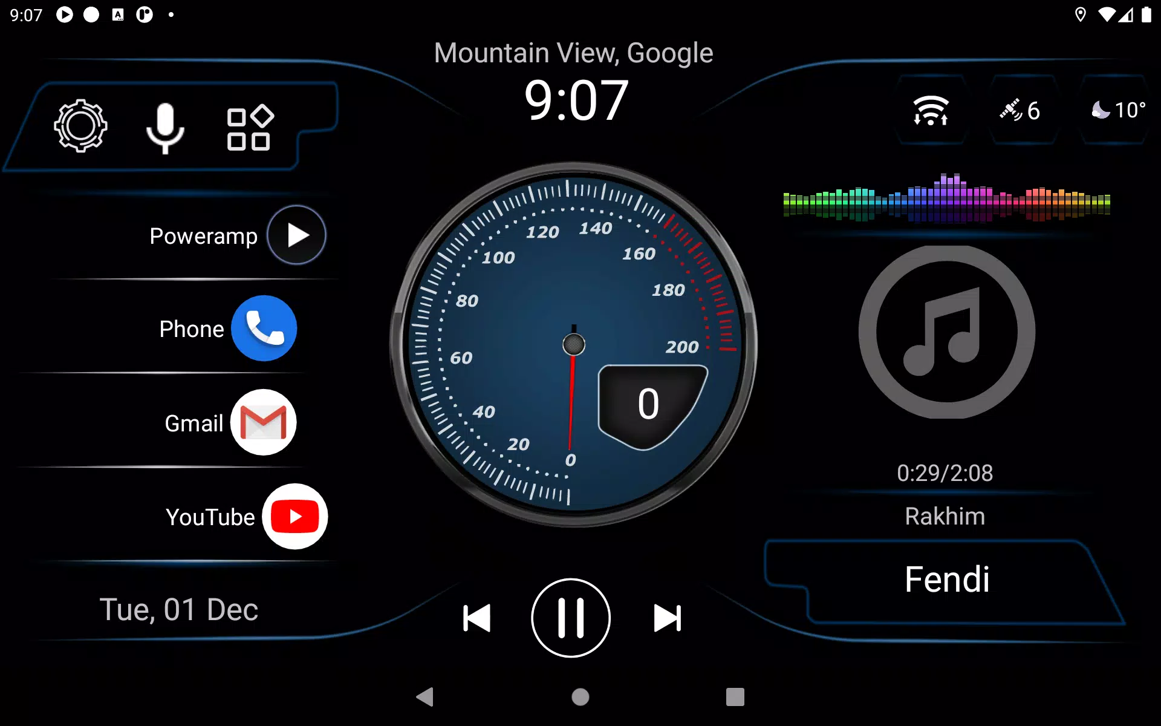Screen dimensions: 1161x726
Task: Open Poweramp music player
Action: [x=296, y=236]
